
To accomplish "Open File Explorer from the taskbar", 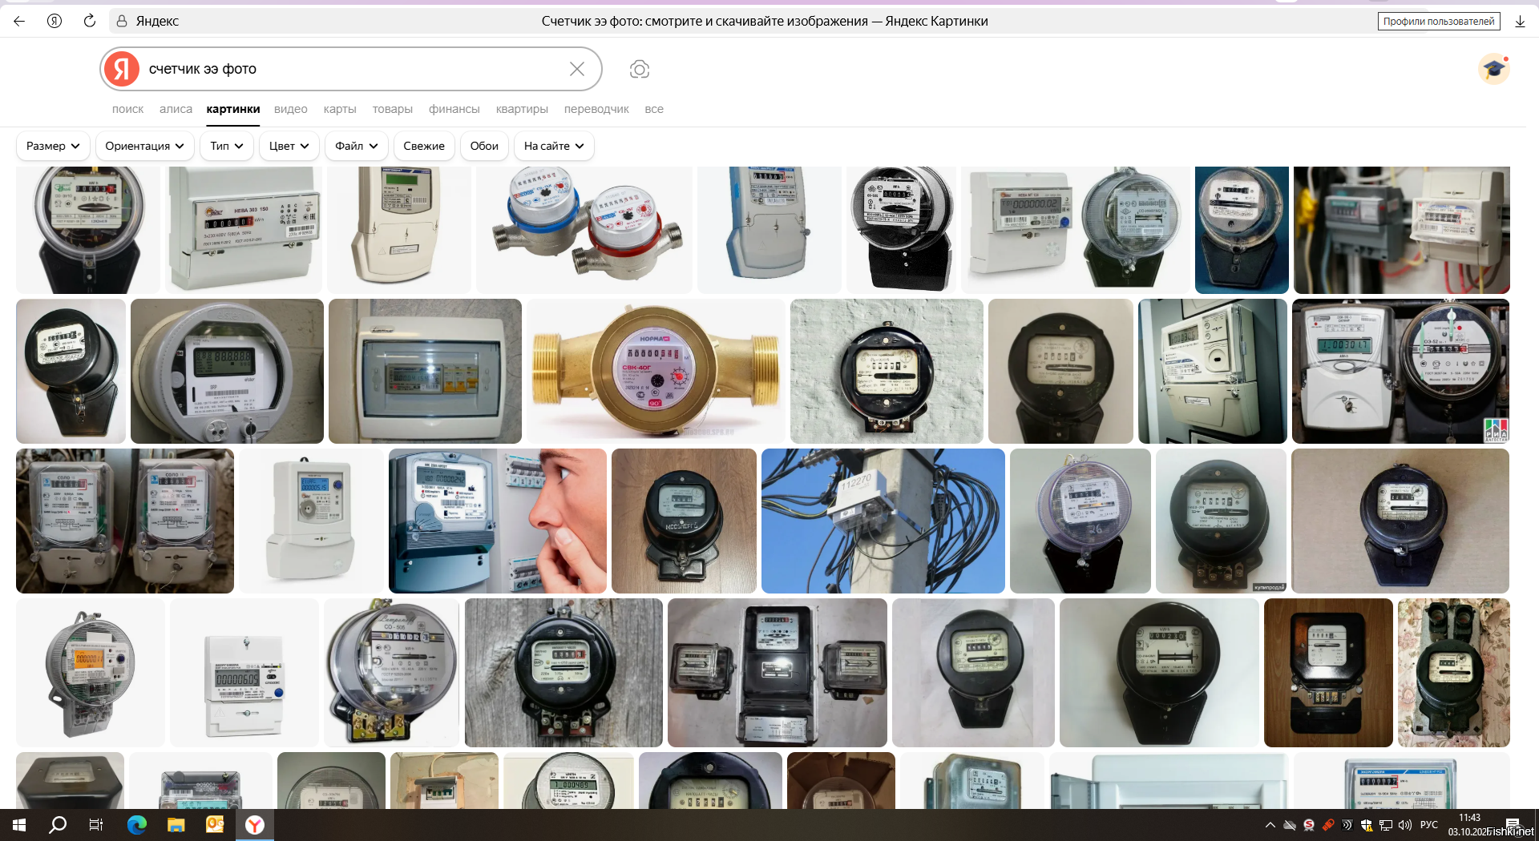I will tap(176, 824).
